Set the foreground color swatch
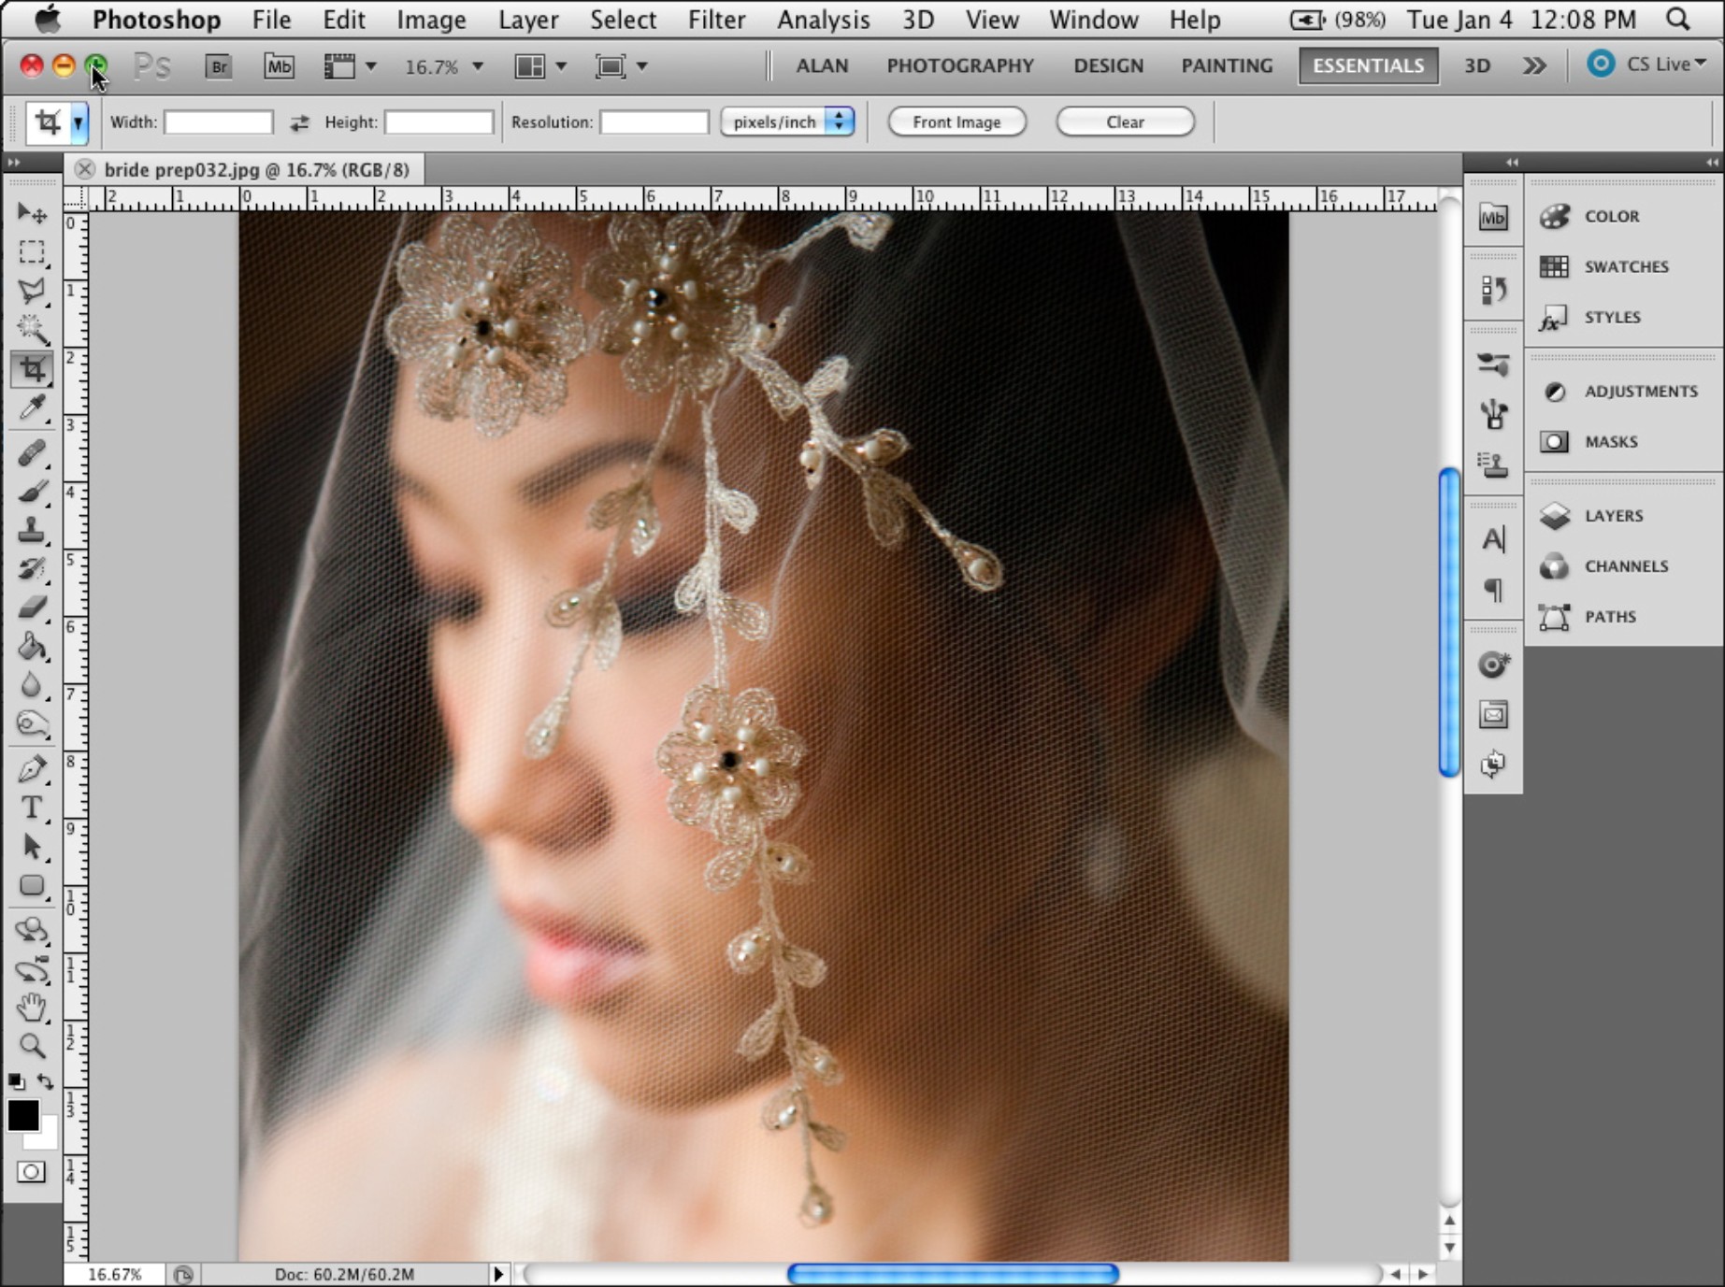 [x=22, y=1114]
